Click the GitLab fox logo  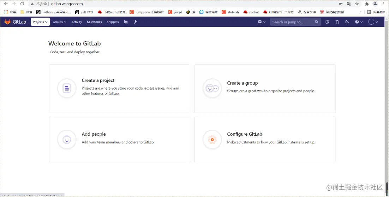click(x=7, y=22)
